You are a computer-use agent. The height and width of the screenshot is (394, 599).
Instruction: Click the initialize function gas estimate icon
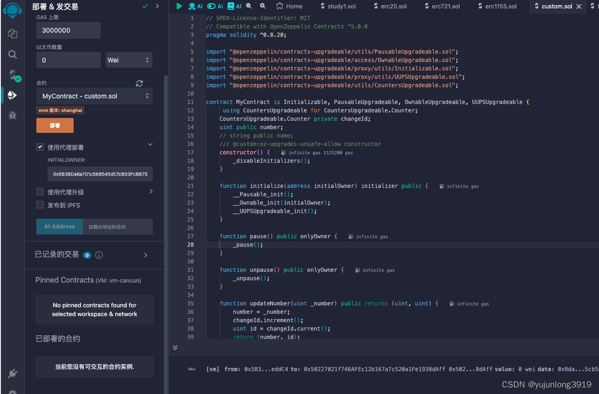click(x=441, y=186)
